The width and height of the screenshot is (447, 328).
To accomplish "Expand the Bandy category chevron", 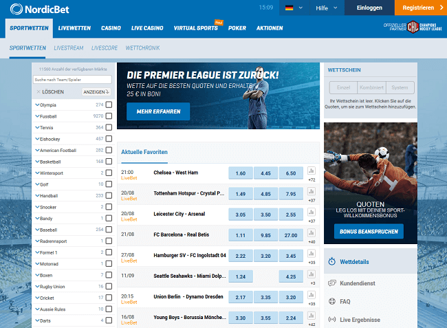I will (37, 218).
